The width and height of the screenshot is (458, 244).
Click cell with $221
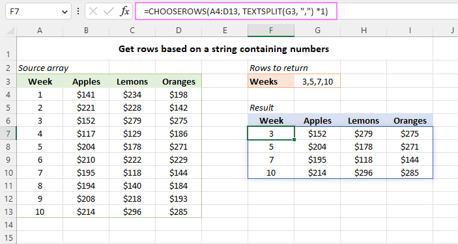coord(86,107)
